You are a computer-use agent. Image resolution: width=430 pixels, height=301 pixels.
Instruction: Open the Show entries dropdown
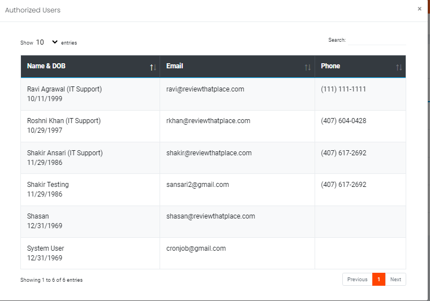tap(46, 42)
